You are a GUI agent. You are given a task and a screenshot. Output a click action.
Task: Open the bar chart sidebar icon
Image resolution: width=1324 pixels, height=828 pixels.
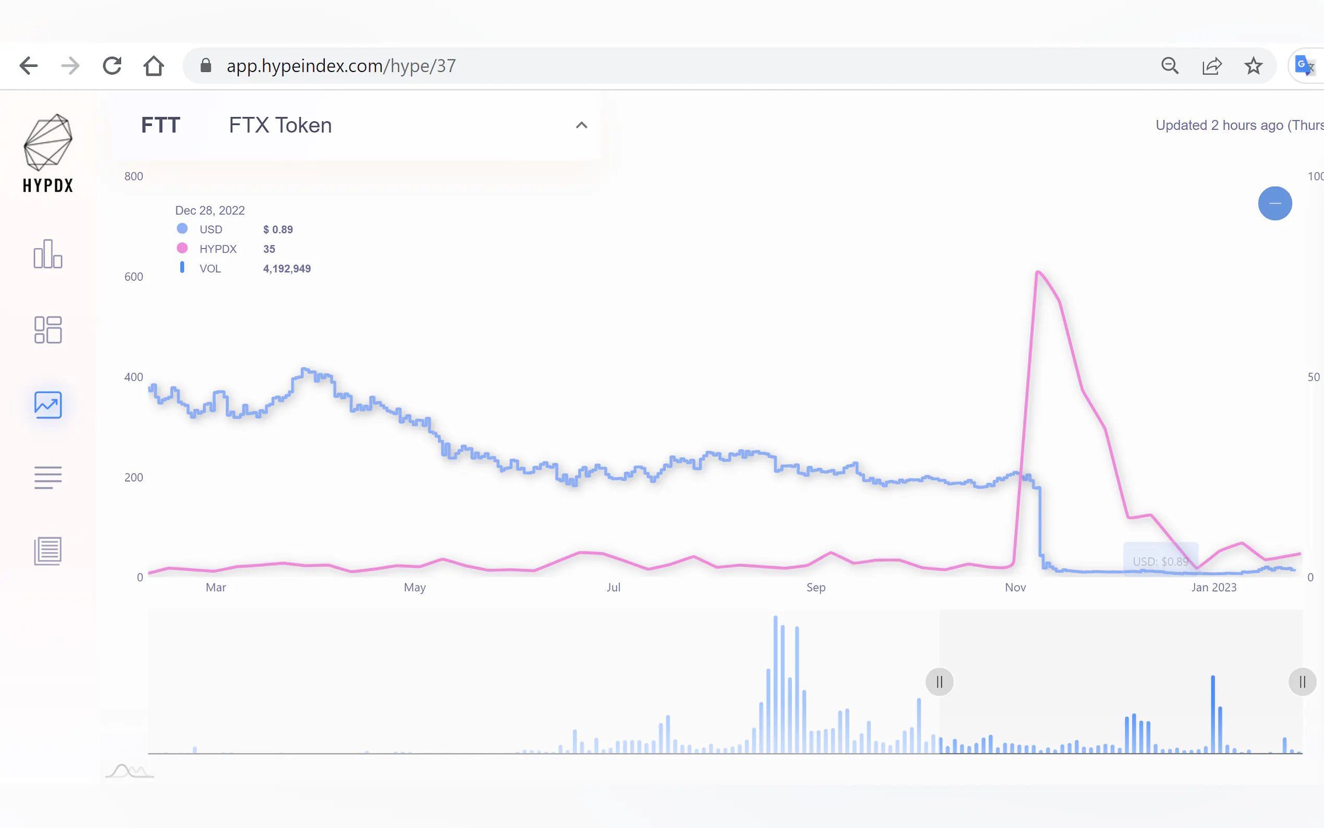48,254
